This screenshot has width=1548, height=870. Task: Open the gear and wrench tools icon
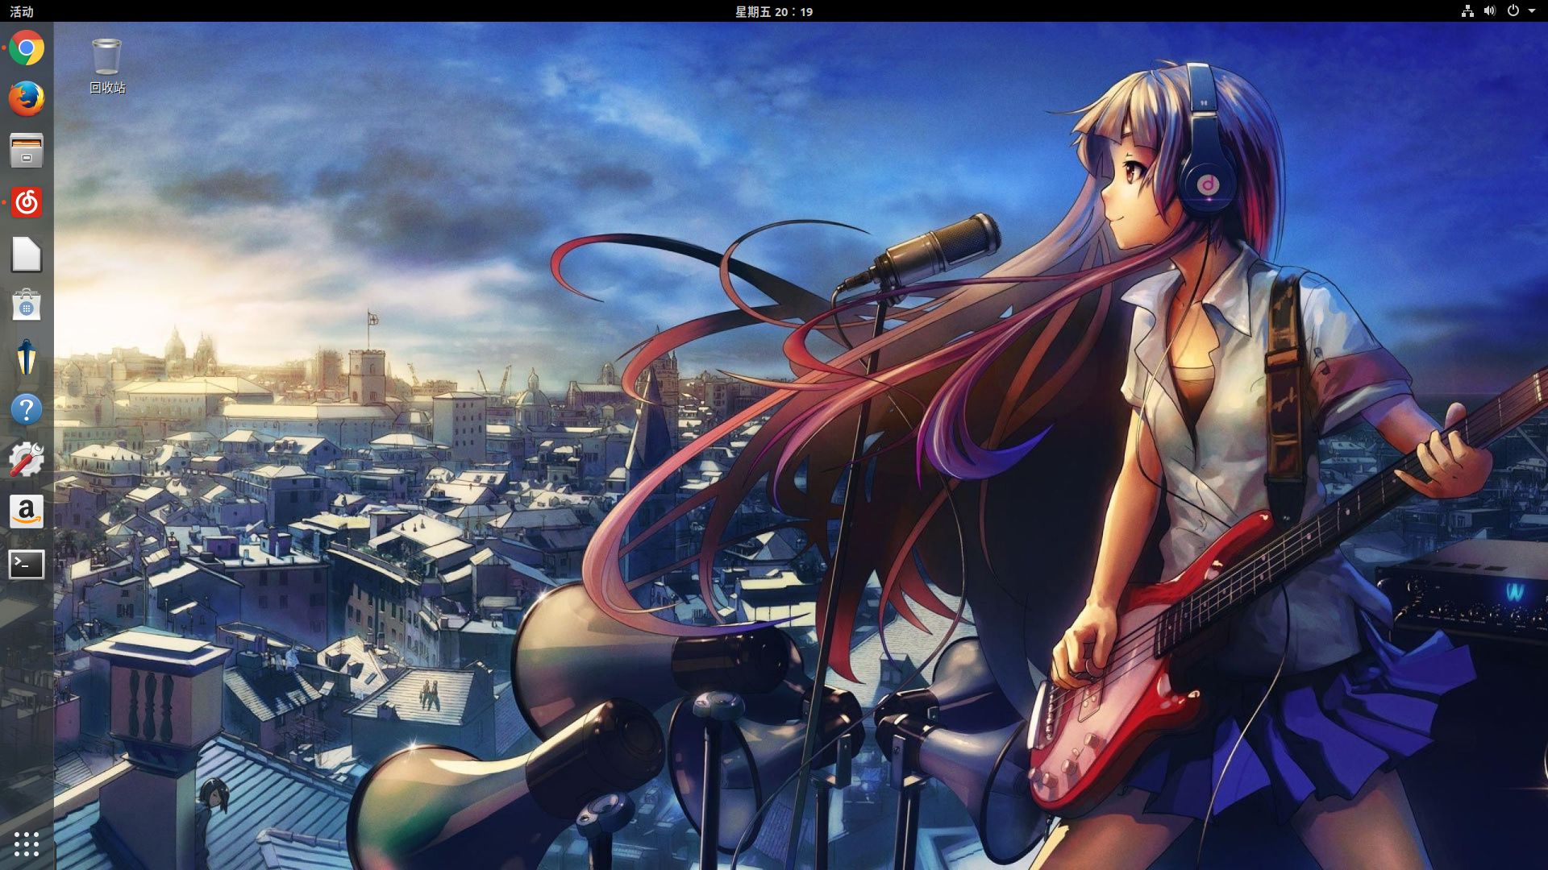click(27, 460)
